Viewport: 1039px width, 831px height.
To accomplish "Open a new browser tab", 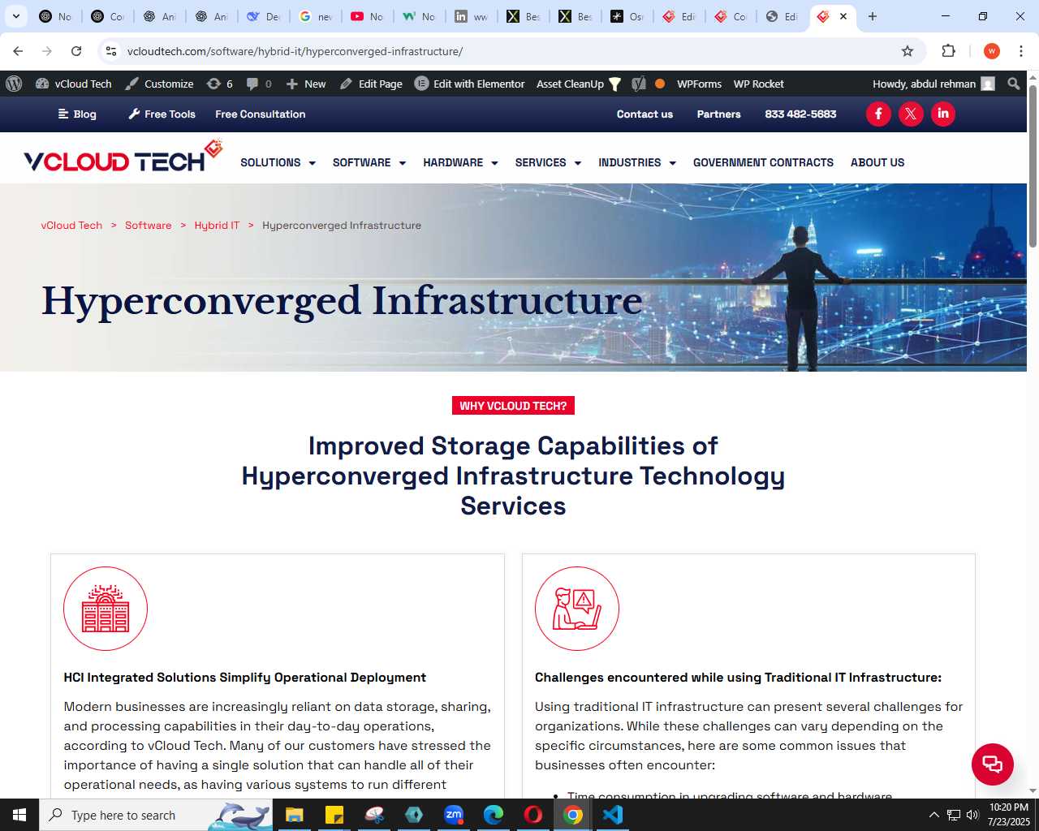I will (873, 16).
